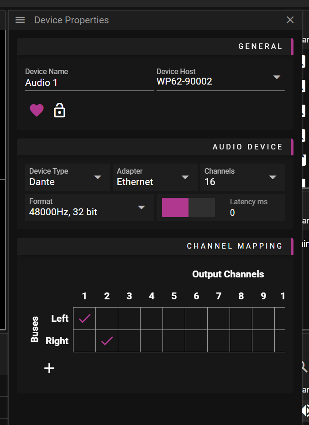
Task: Close the Device Properties panel
Action: tap(290, 20)
